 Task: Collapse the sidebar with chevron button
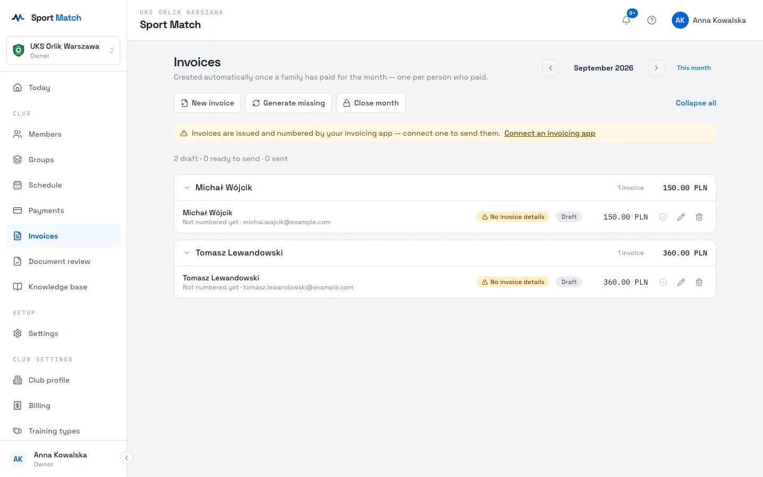126,458
